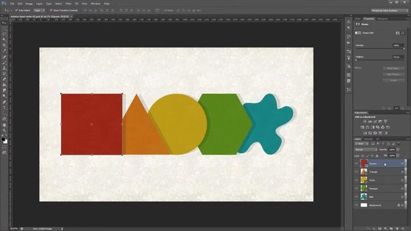Hide the Circle layer
Screen dimensions: 411x231
[x=356, y=180]
